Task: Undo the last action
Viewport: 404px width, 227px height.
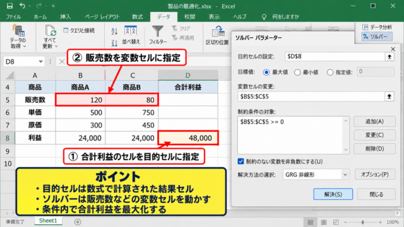Action: coord(23,6)
